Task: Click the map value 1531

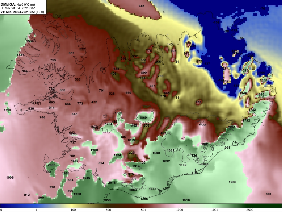Action: click(x=20, y=55)
